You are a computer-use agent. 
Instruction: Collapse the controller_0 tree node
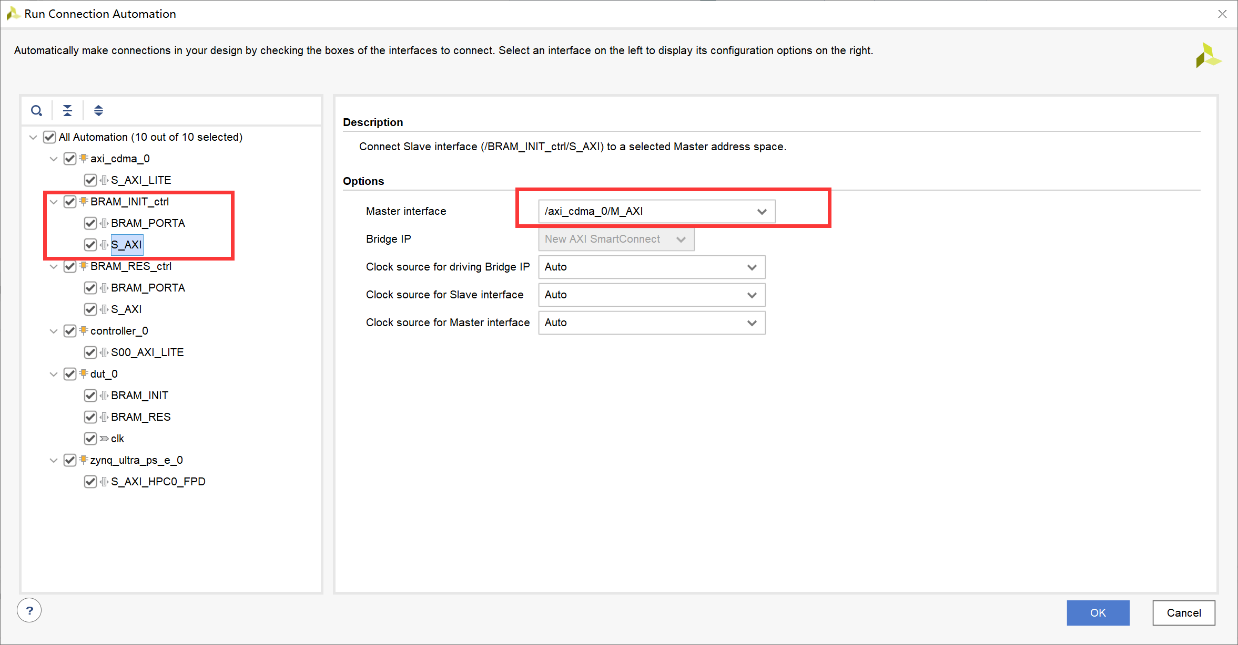tap(54, 331)
